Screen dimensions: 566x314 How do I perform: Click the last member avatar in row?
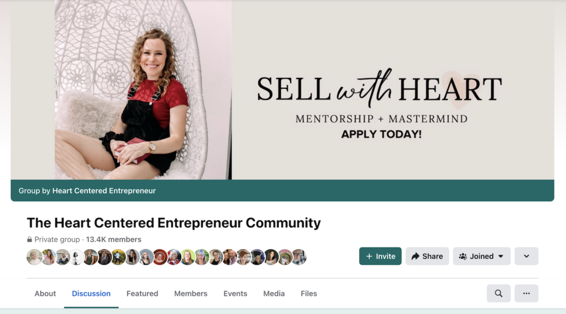(x=299, y=257)
